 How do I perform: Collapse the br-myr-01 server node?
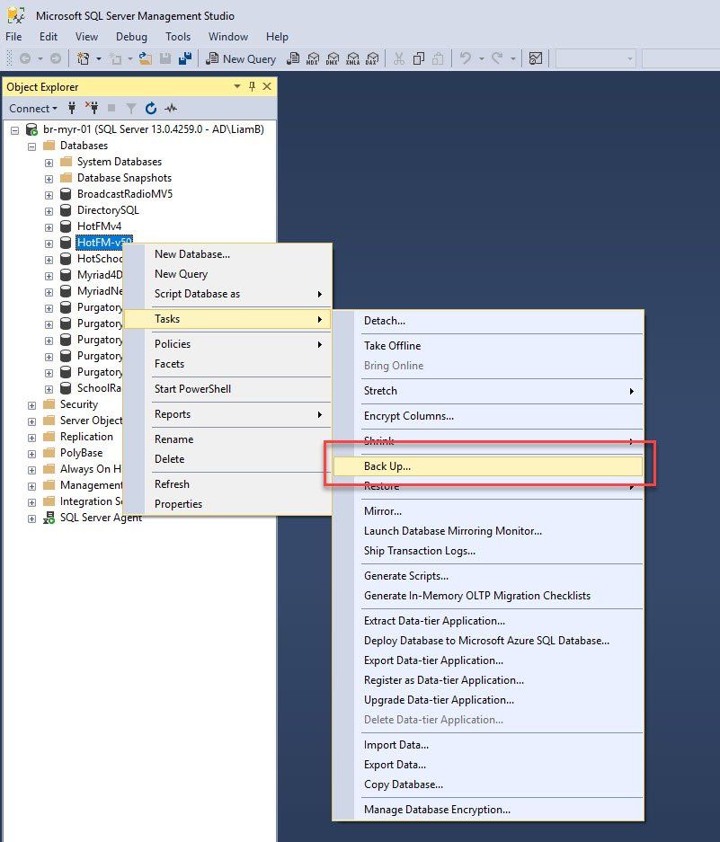tap(15, 130)
